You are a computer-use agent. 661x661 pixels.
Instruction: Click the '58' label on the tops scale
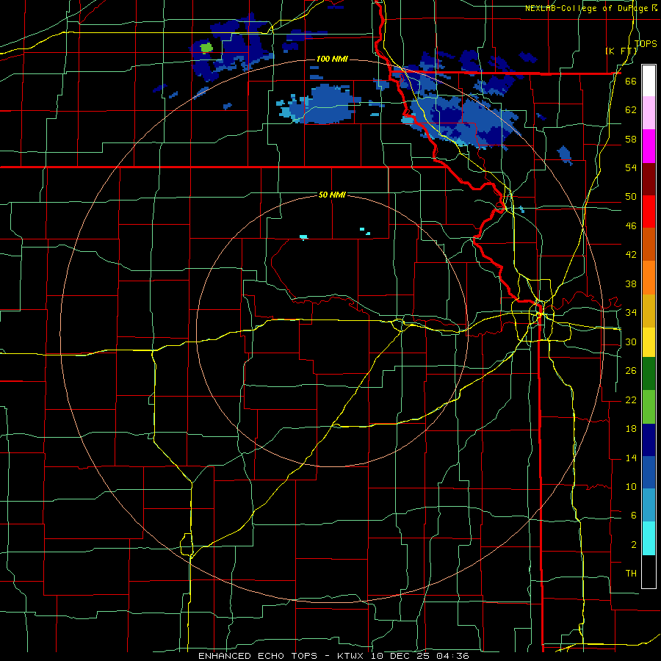coord(631,139)
